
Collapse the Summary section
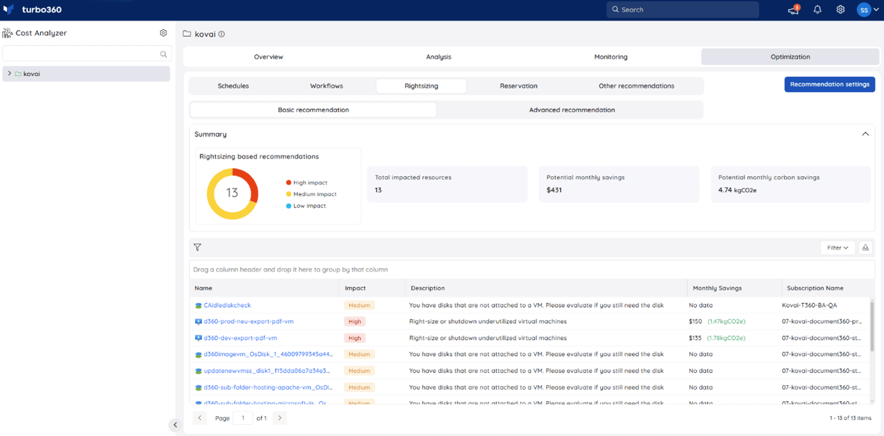865,134
